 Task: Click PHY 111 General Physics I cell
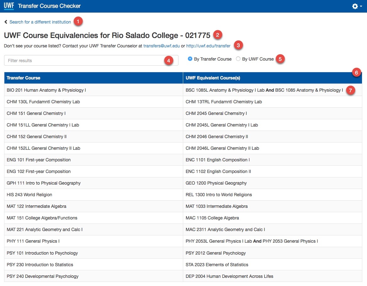click(x=94, y=241)
